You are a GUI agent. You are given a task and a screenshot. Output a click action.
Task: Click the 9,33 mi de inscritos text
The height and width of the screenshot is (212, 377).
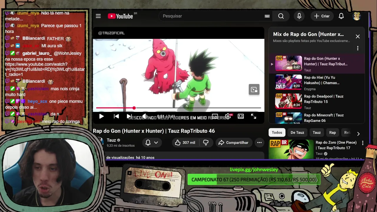121,145
